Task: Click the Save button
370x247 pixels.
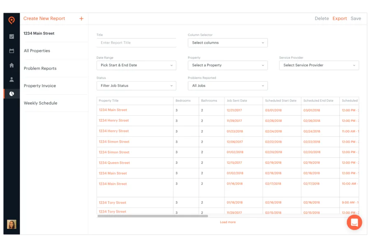Action: (356, 19)
